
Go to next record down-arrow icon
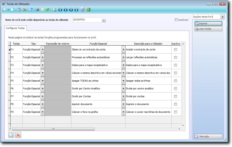click(x=71, y=10)
